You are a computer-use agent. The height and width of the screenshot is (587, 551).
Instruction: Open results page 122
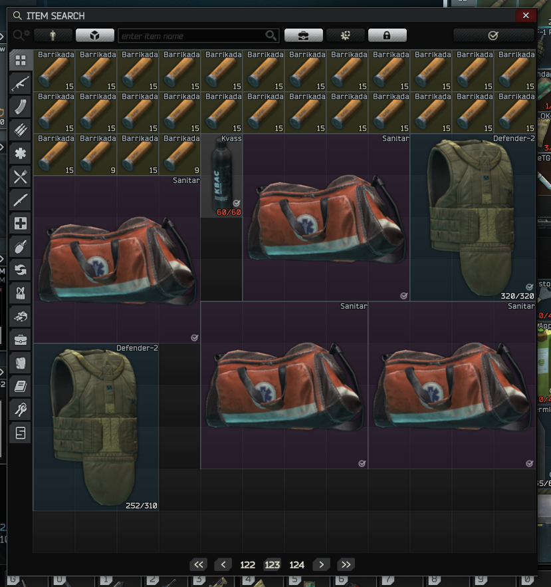[247, 564]
